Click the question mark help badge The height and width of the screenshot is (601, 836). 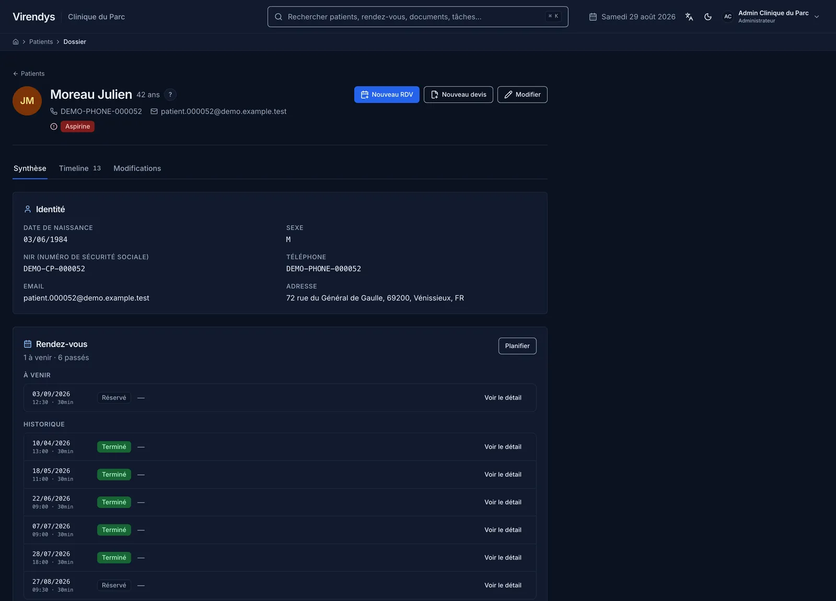(170, 95)
